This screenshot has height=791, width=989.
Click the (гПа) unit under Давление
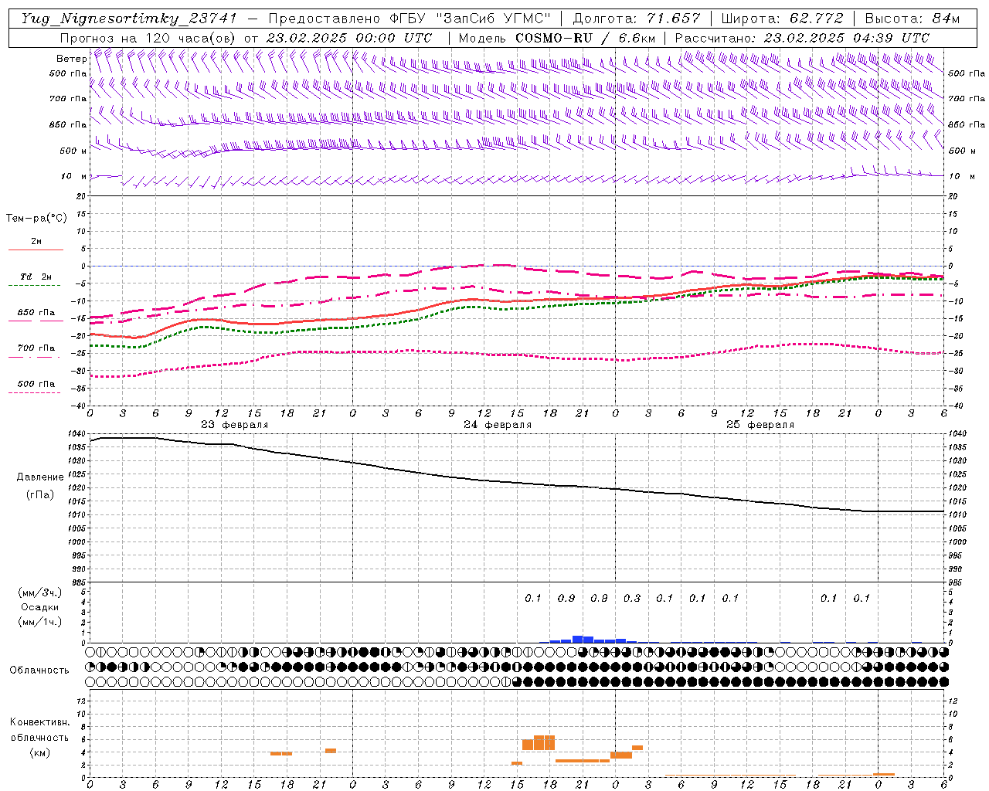coord(40,495)
